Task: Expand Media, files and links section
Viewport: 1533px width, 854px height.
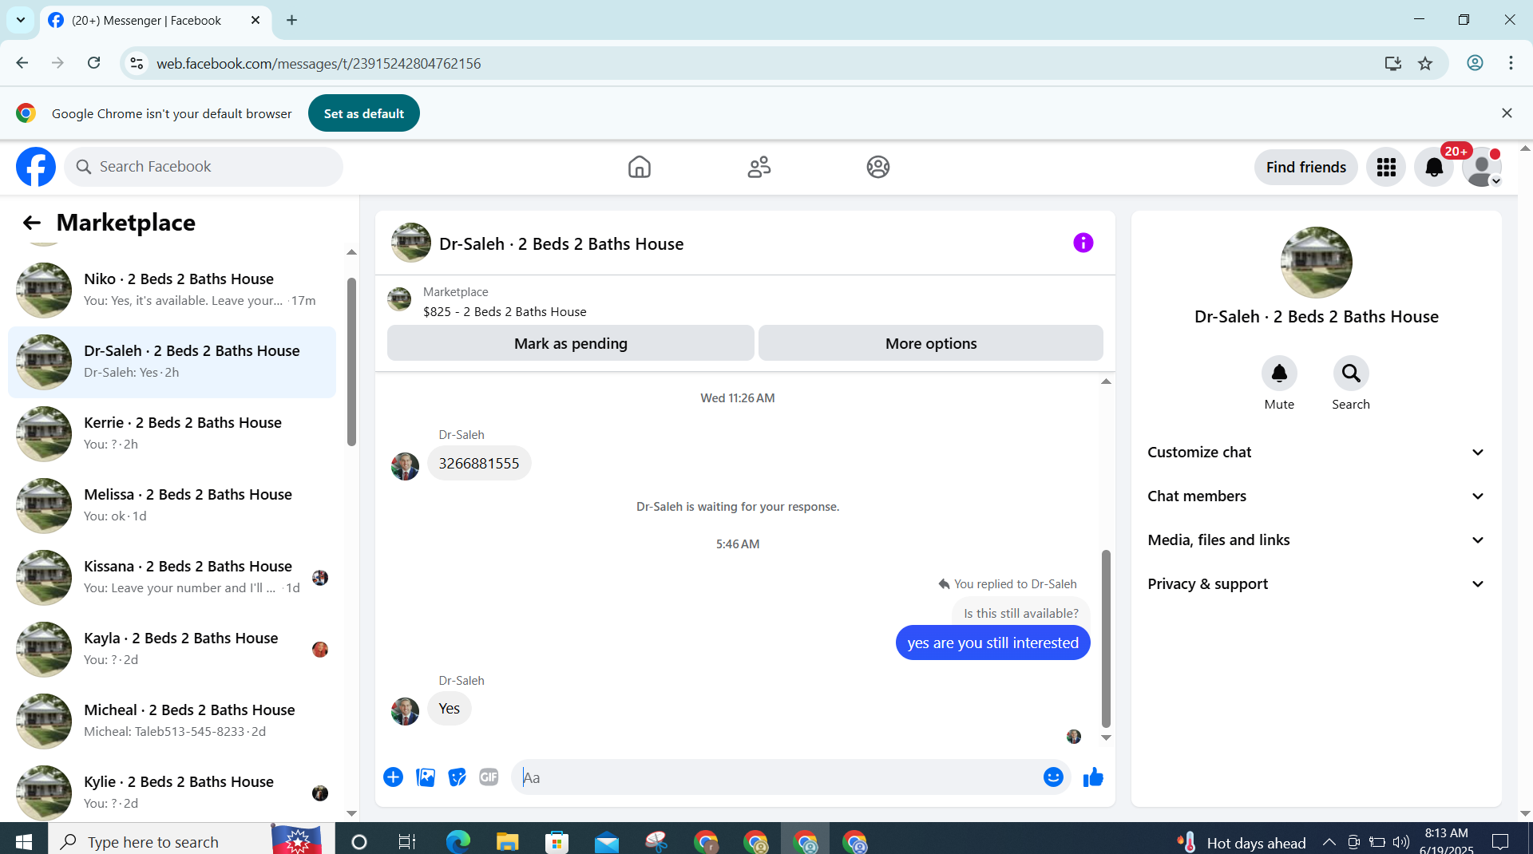Action: tap(1316, 540)
